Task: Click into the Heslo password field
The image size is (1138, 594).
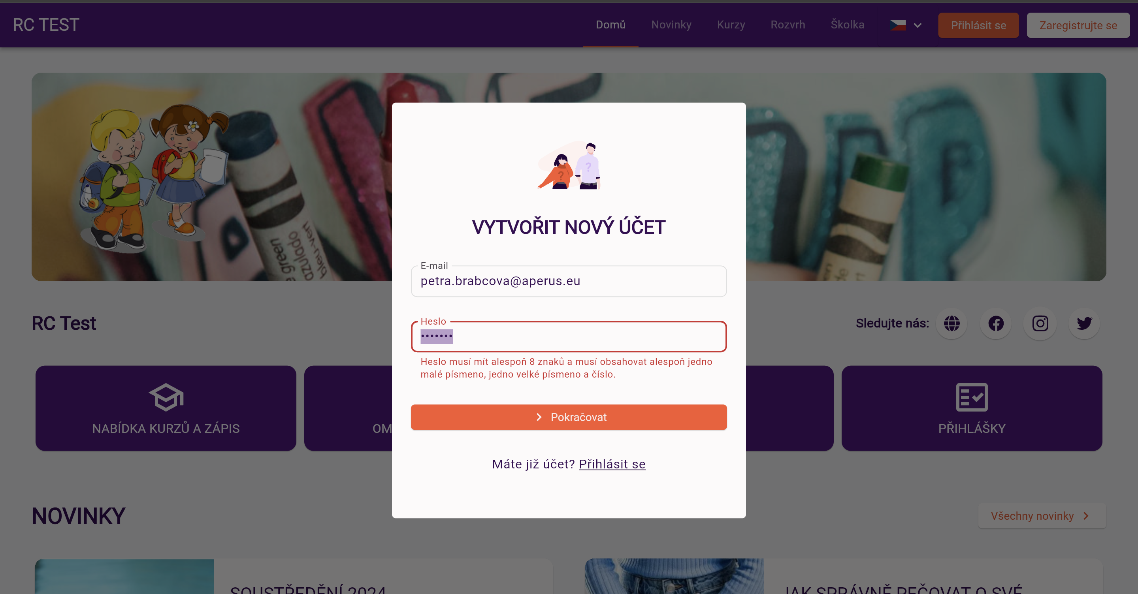Action: (569, 336)
